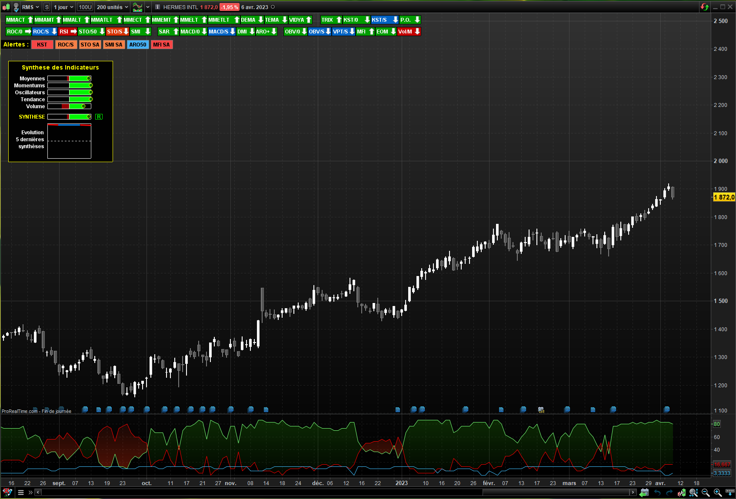Toggle the KST/S indicator label
Image resolution: width=736 pixels, height=499 pixels.
[385, 20]
